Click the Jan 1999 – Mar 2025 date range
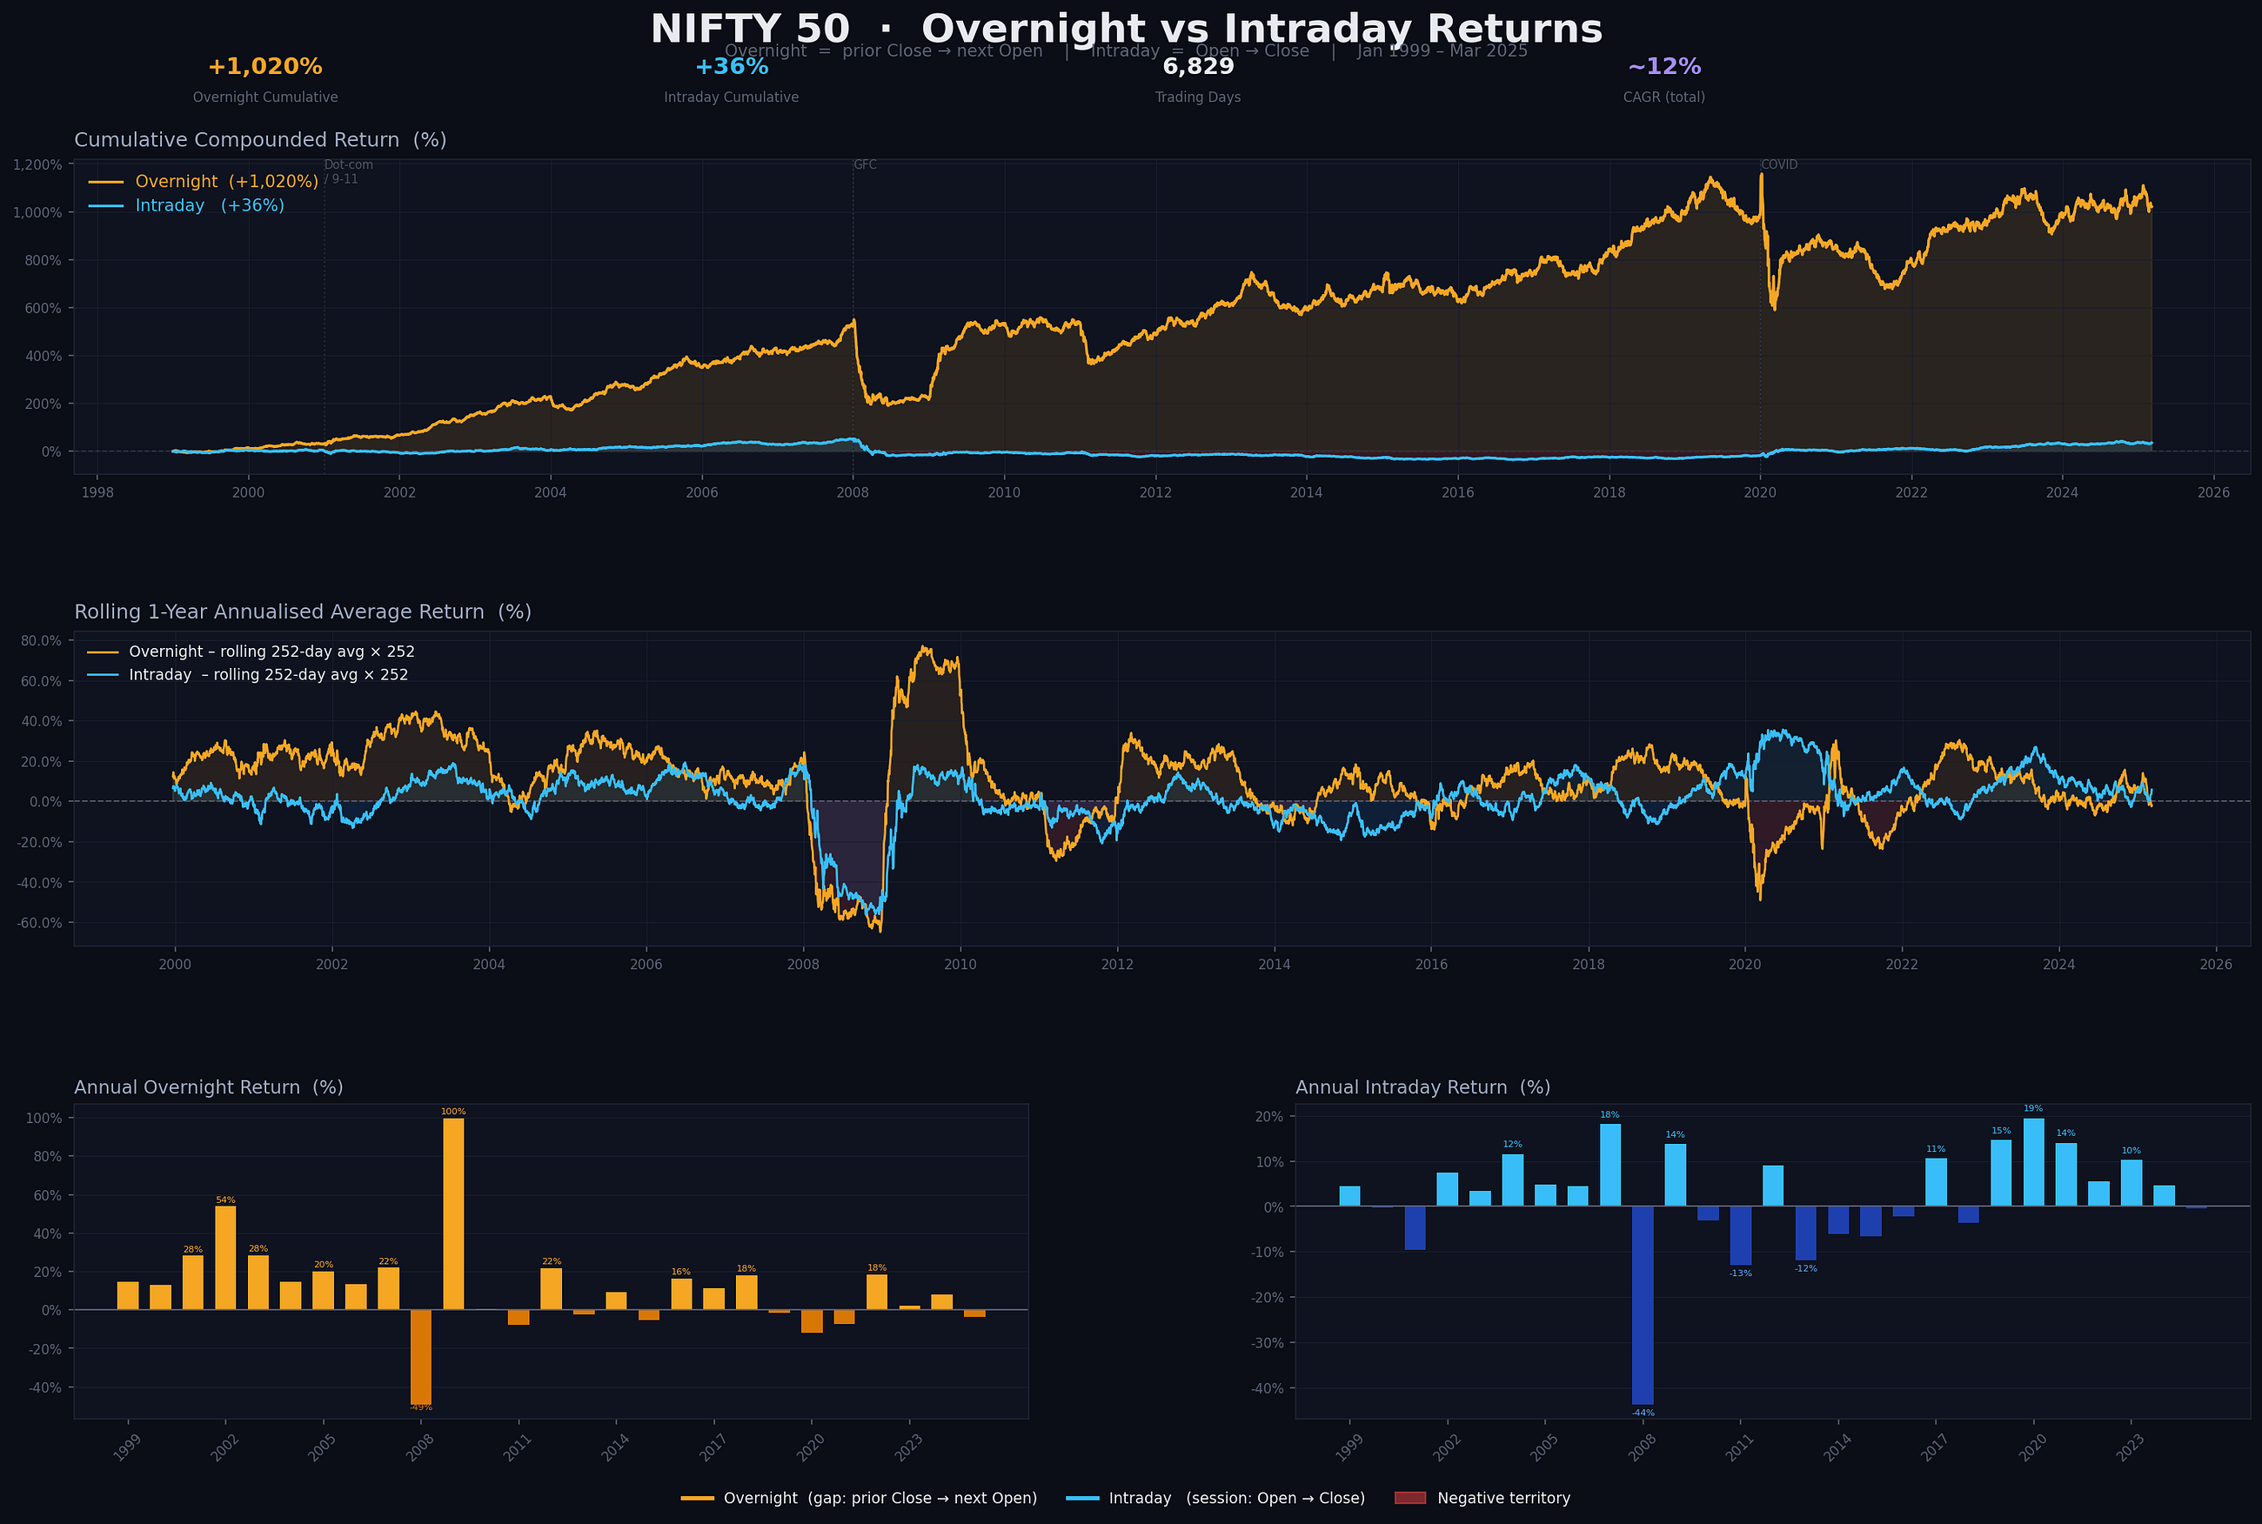Viewport: 2262px width, 1524px height. [1442, 50]
